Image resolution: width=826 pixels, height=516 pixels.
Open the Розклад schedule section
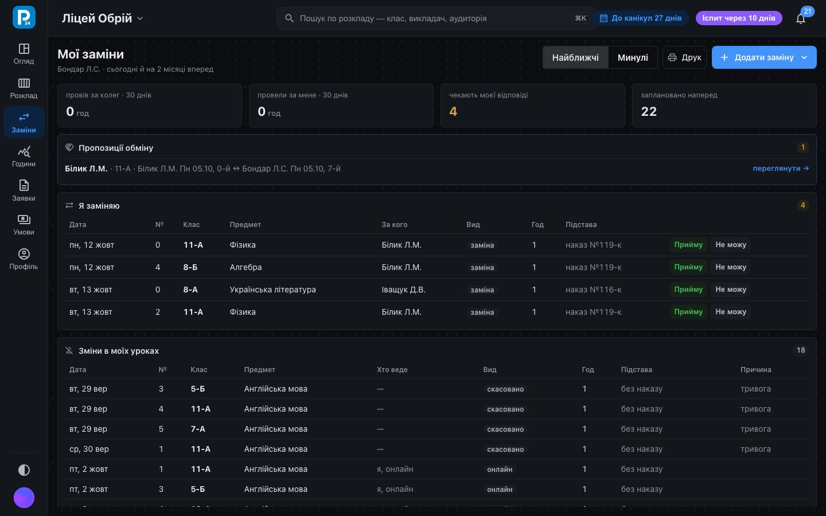click(x=24, y=88)
